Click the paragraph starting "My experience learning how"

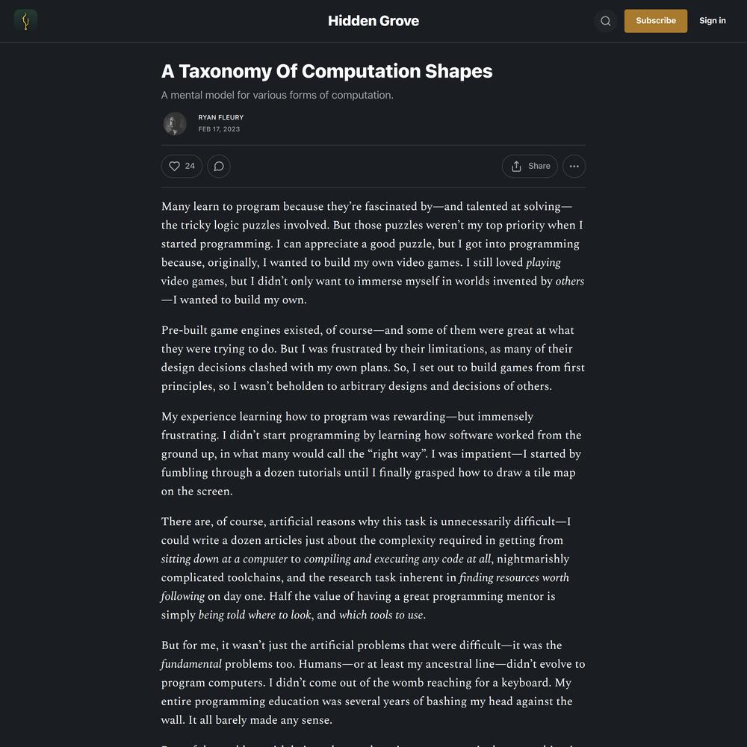pyautogui.click(x=373, y=453)
